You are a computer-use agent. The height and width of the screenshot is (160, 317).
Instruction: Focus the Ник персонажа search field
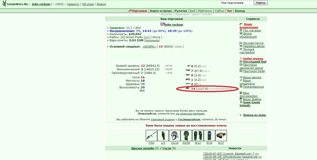click(x=236, y=3)
